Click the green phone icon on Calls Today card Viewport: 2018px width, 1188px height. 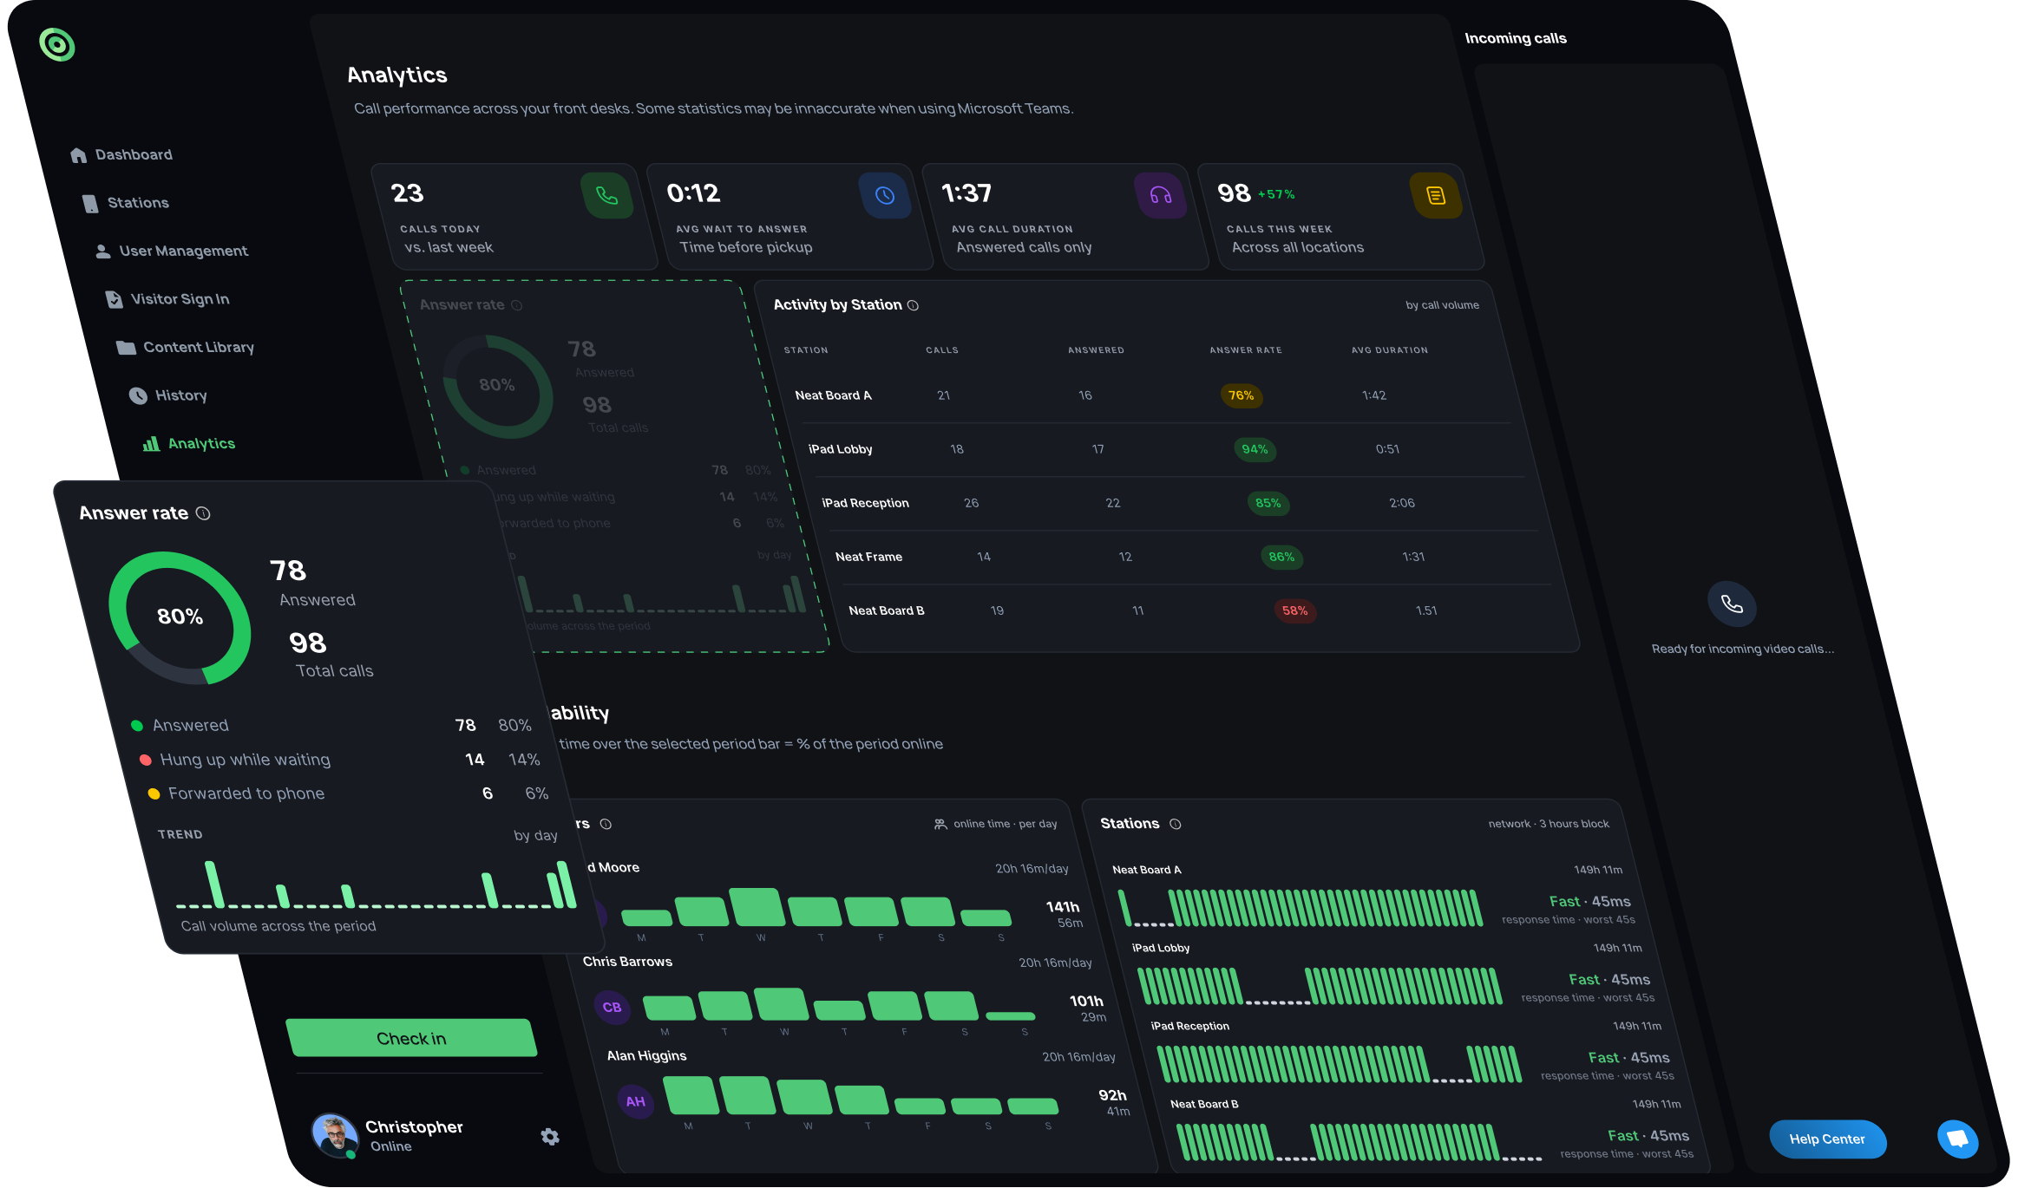pyautogui.click(x=607, y=196)
